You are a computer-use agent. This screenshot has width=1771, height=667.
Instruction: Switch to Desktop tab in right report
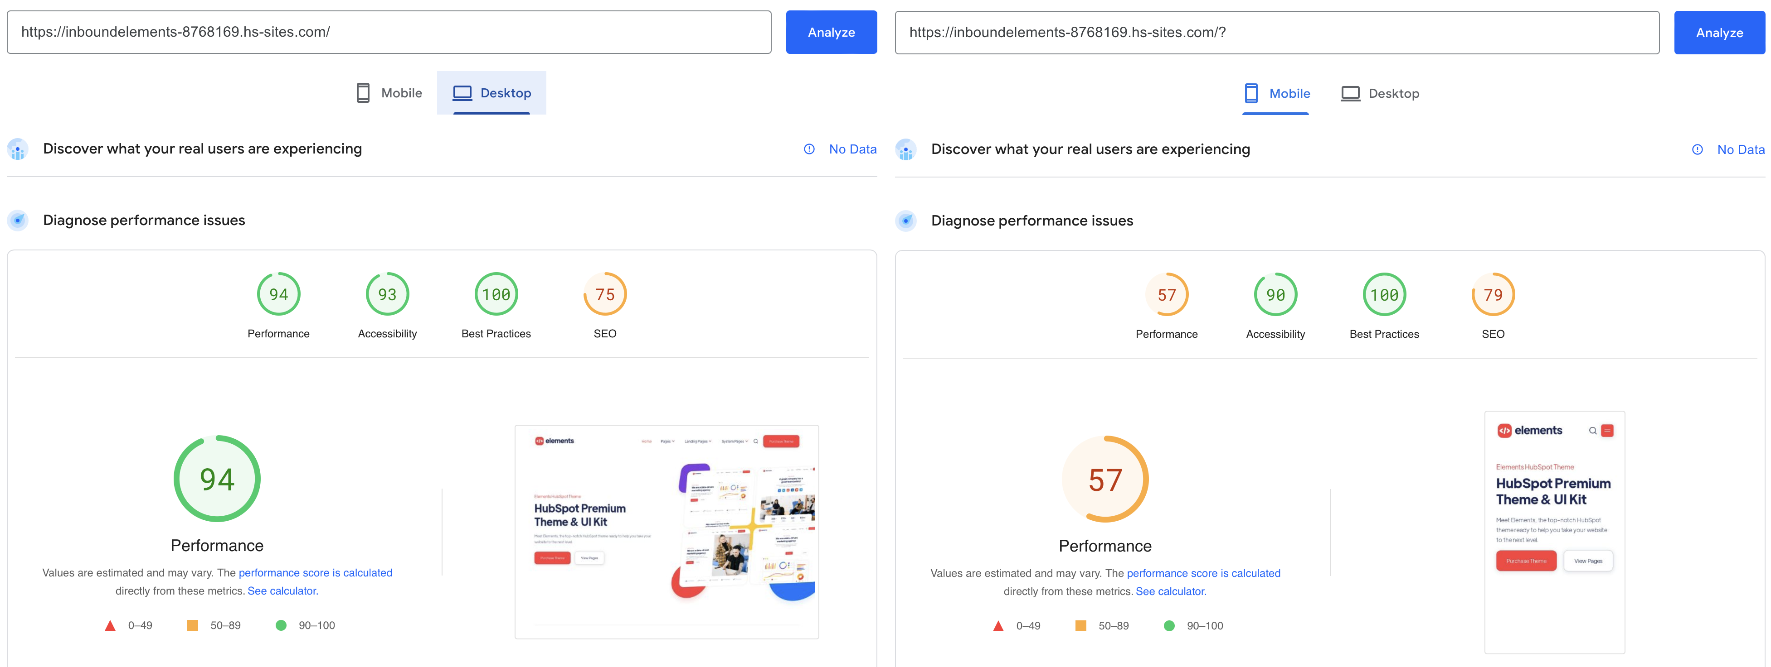click(1380, 93)
